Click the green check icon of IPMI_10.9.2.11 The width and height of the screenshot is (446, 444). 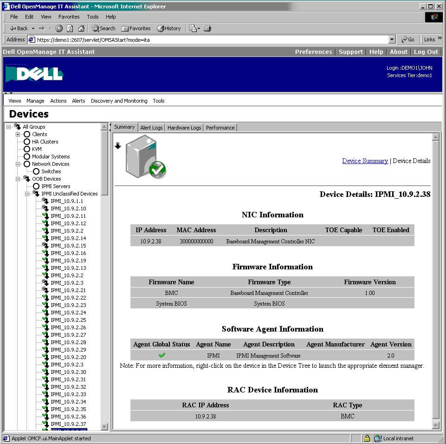(45, 216)
